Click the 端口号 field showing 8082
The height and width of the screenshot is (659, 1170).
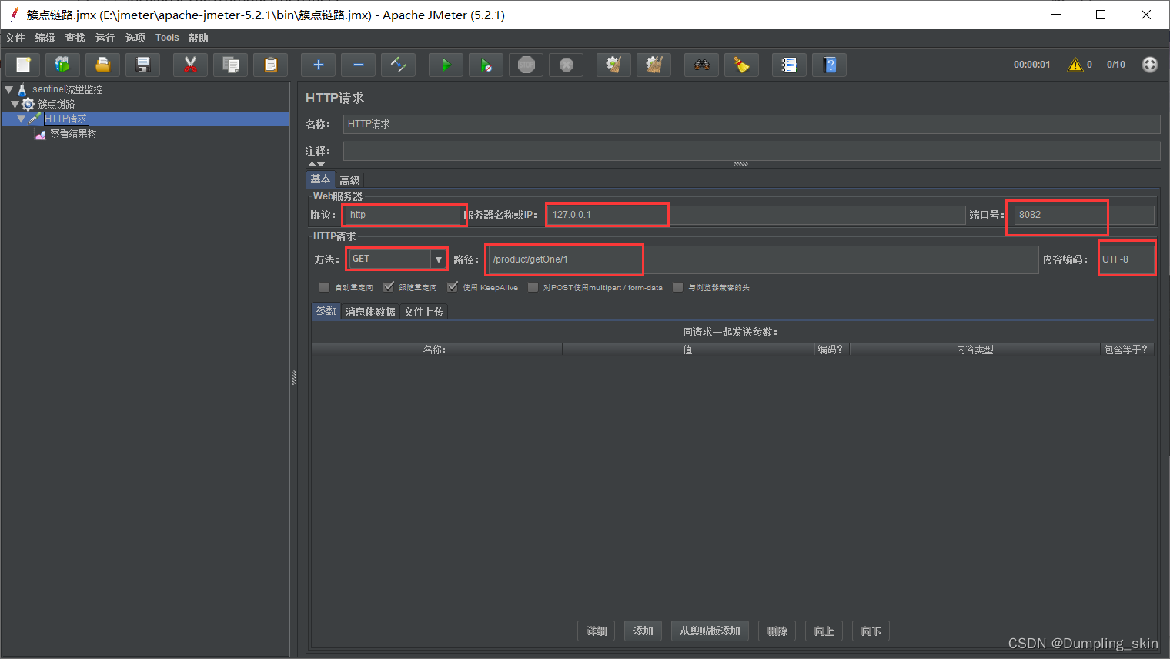coord(1084,215)
